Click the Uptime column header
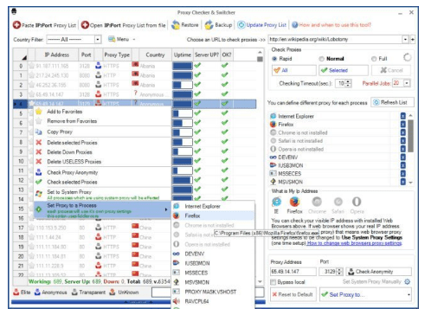Screen dimensions: 425x315 (x=183, y=55)
